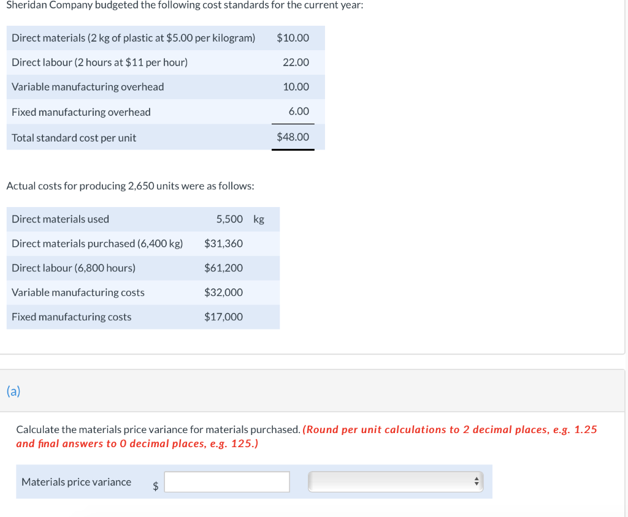Select the (a) section label

(x=12, y=391)
